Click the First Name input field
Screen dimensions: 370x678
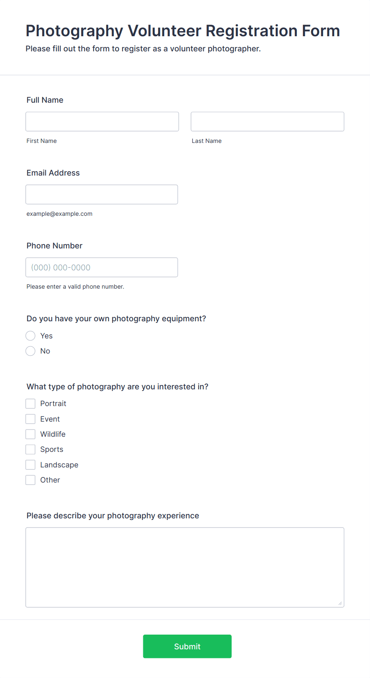(102, 121)
